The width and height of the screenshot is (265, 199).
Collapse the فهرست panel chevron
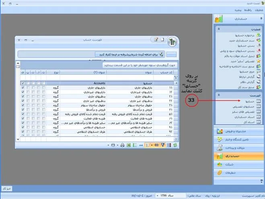pyautogui.click(x=219, y=95)
